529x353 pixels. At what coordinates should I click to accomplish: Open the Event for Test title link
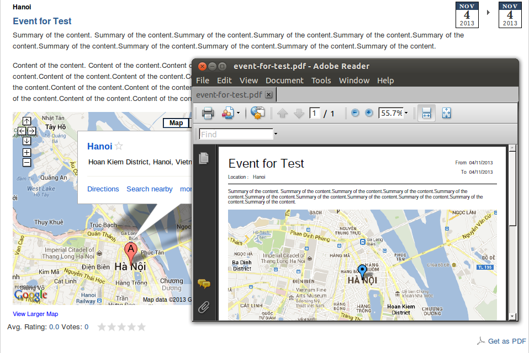pyautogui.click(x=42, y=21)
